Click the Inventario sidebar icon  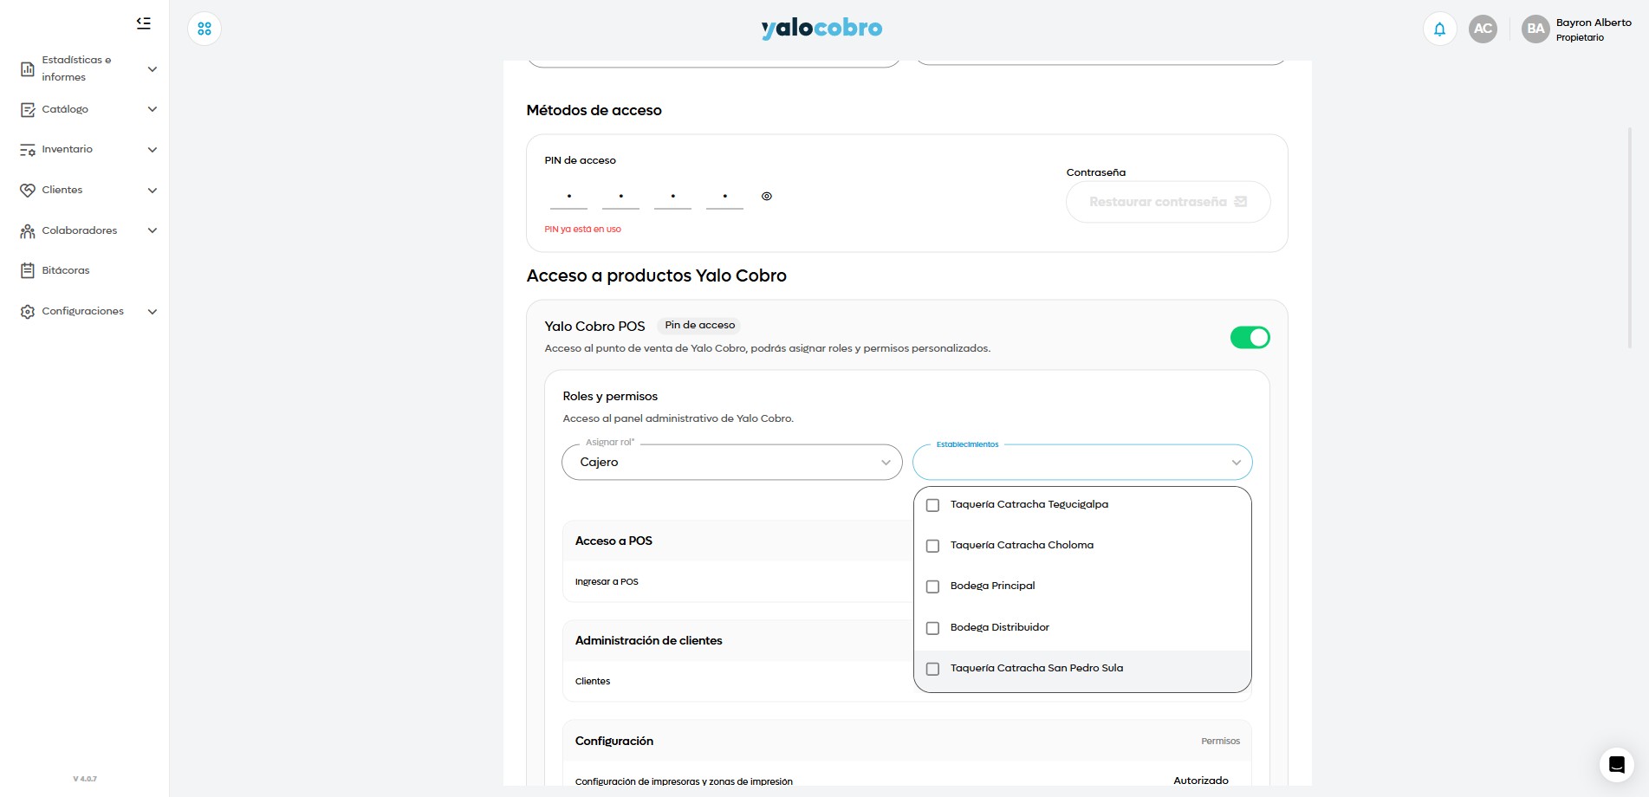(28, 150)
